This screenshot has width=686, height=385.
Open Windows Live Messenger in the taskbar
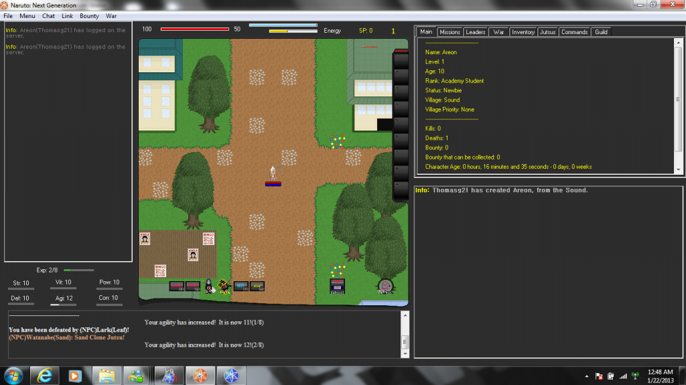pos(136,376)
